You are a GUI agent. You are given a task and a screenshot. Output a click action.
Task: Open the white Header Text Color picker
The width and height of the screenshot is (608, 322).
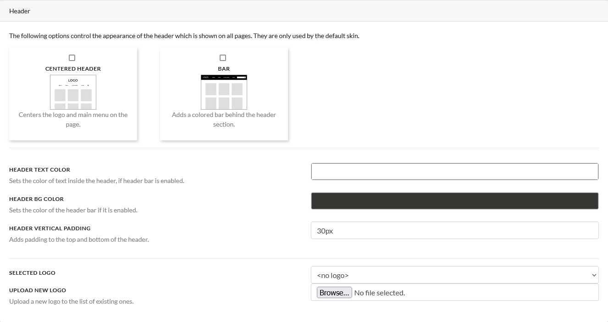tap(454, 172)
